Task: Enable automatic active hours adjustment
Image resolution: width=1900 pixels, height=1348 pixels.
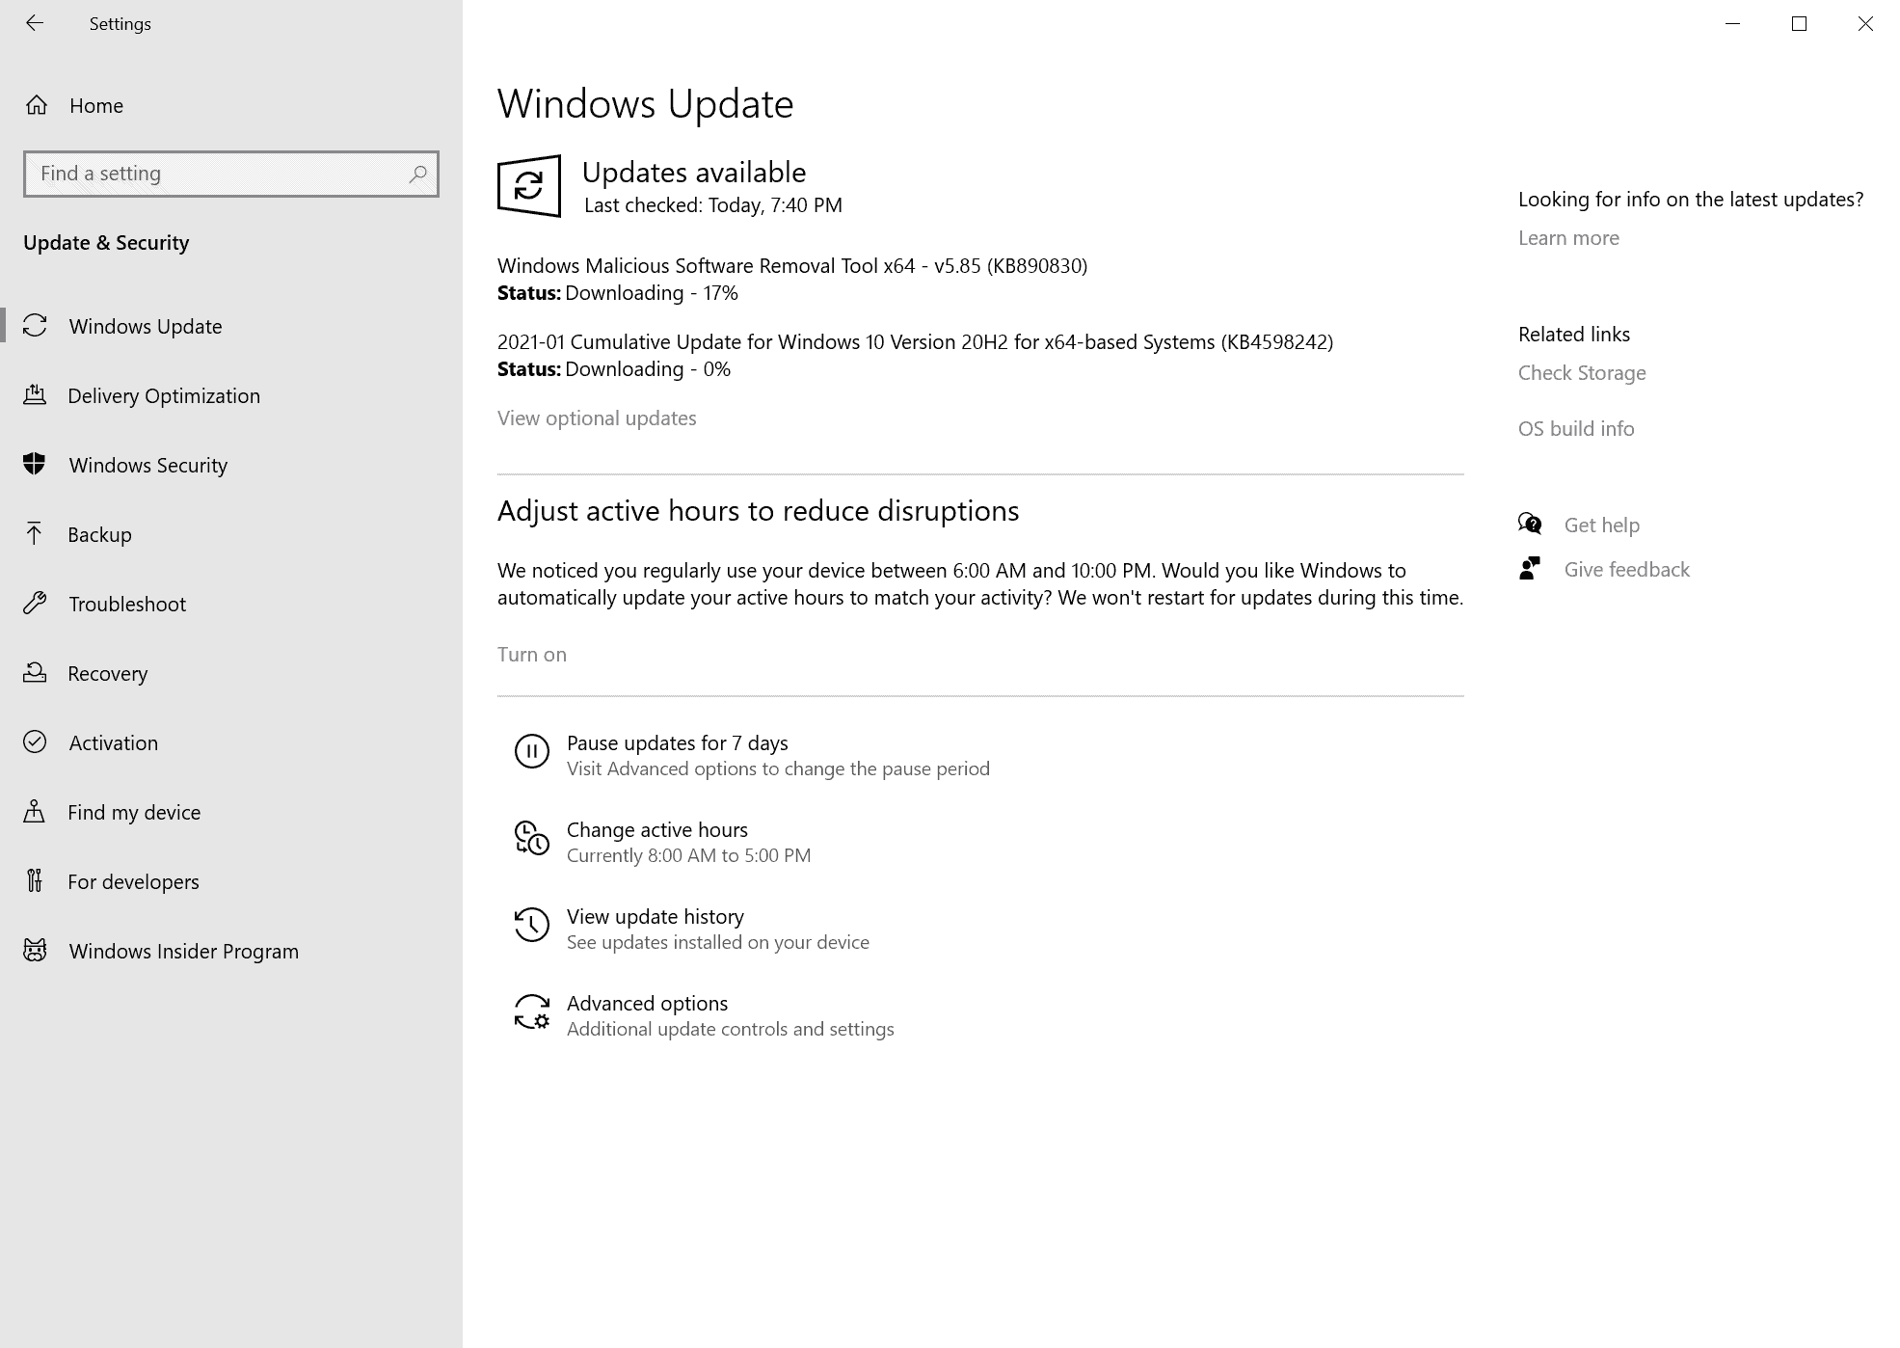Action: coord(532,652)
